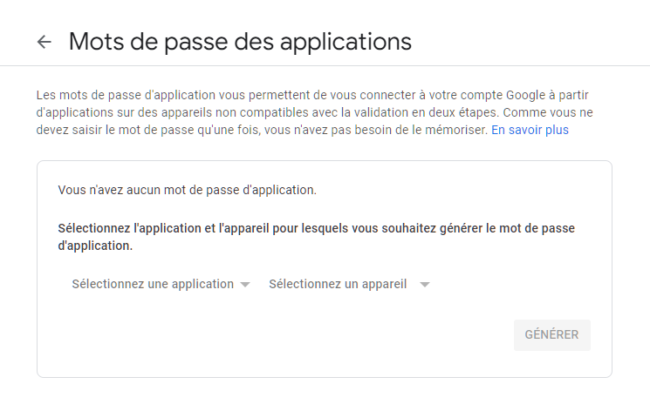Image resolution: width=650 pixels, height=411 pixels.
Task: Click the arrow beside 'Sélectionnez une application'
Action: [x=245, y=285]
